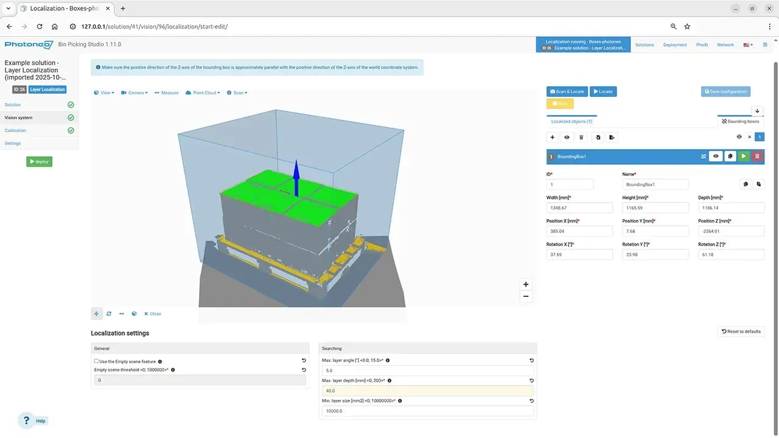
Task: Toggle BoundingBox1 visibility with the eye icon
Action: pos(716,156)
